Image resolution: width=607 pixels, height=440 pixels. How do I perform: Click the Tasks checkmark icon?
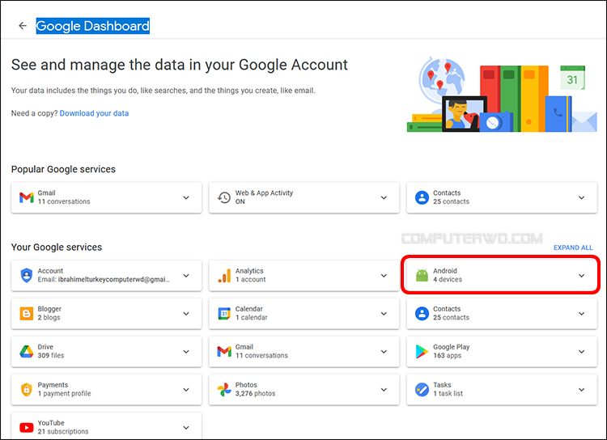(422, 389)
